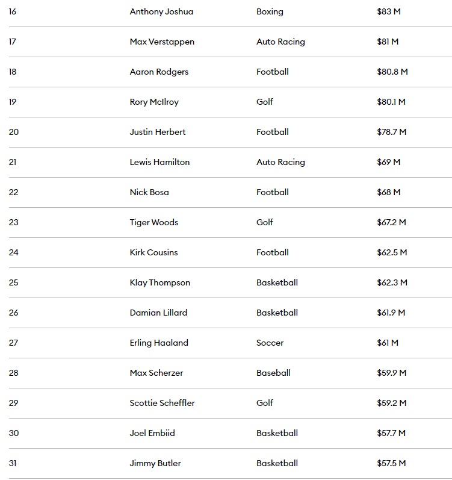This screenshot has width=452, height=480.
Task: Select the Justin Herbert row name
Action: coord(158,132)
